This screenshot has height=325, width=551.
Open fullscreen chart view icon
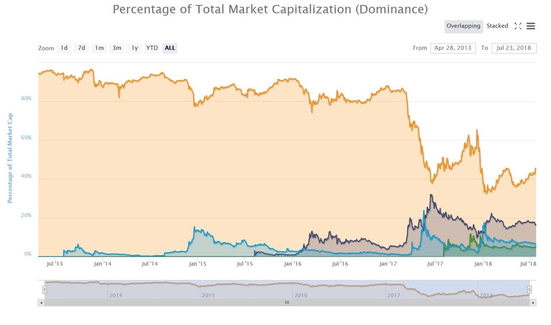coord(517,26)
